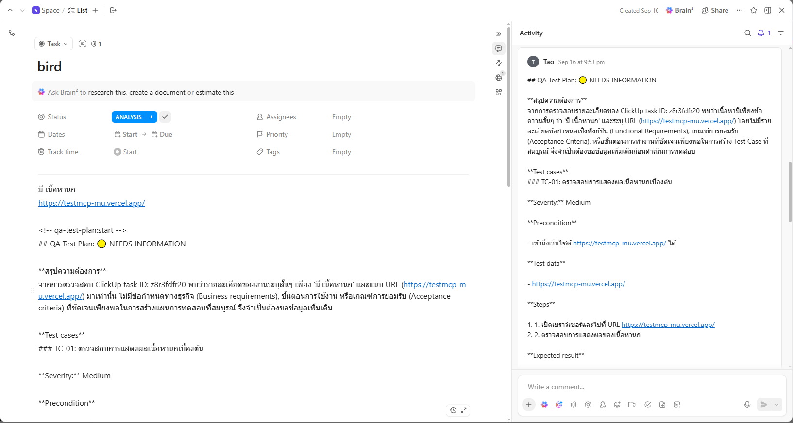Open testmcp-mu.vercel.app link in description
This screenshot has width=793, height=423.
click(x=91, y=203)
